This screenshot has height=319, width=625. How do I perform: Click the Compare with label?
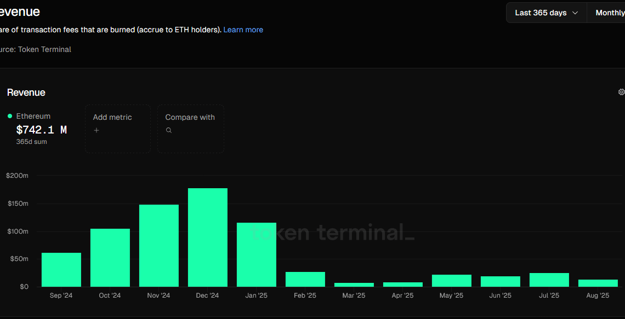pyautogui.click(x=190, y=117)
